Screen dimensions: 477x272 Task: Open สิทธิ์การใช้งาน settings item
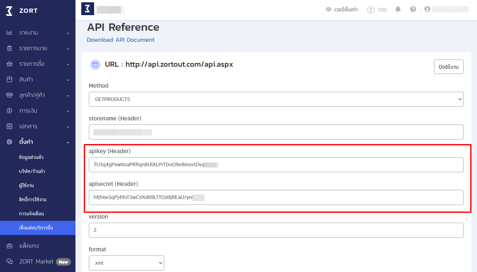click(x=33, y=199)
